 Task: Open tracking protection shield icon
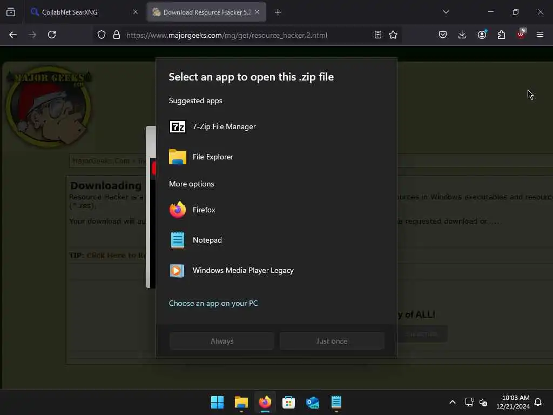pyautogui.click(x=102, y=35)
